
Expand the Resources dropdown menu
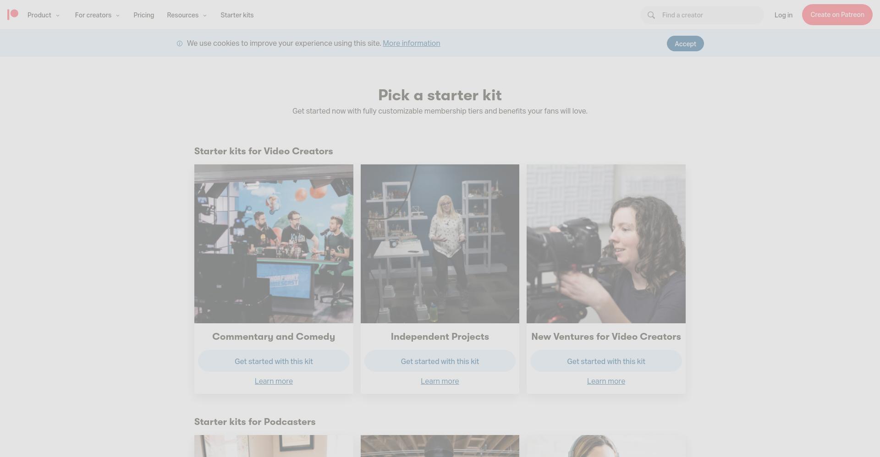pos(187,15)
